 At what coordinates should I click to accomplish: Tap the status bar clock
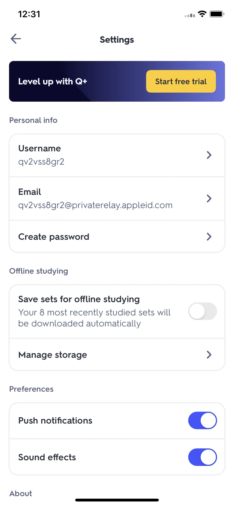click(x=29, y=14)
